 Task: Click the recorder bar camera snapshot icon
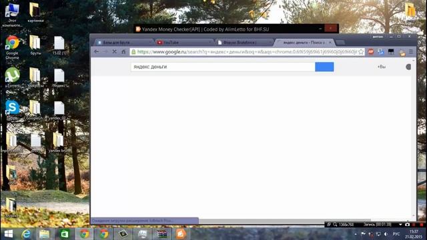point(407,225)
